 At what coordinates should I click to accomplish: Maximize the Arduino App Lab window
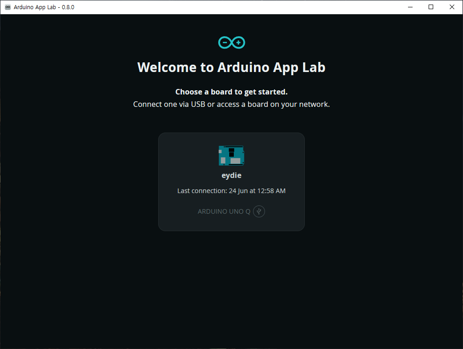431,7
